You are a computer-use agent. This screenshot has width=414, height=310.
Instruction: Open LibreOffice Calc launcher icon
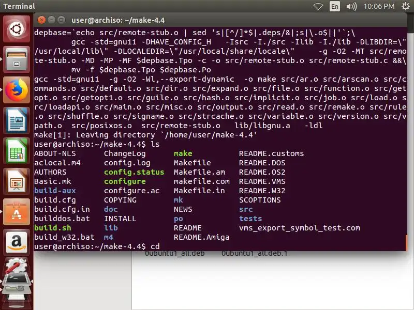(x=17, y=151)
